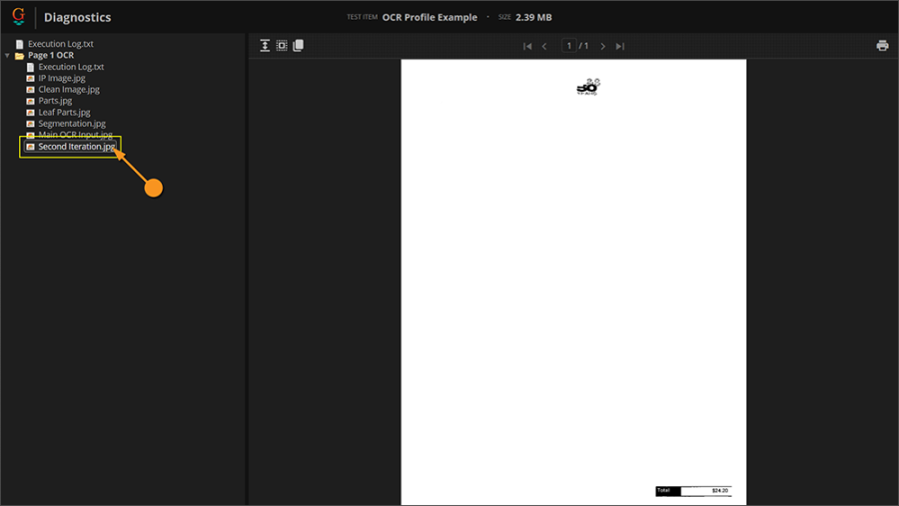Click the print icon
This screenshot has width=899, height=506.
click(x=882, y=46)
